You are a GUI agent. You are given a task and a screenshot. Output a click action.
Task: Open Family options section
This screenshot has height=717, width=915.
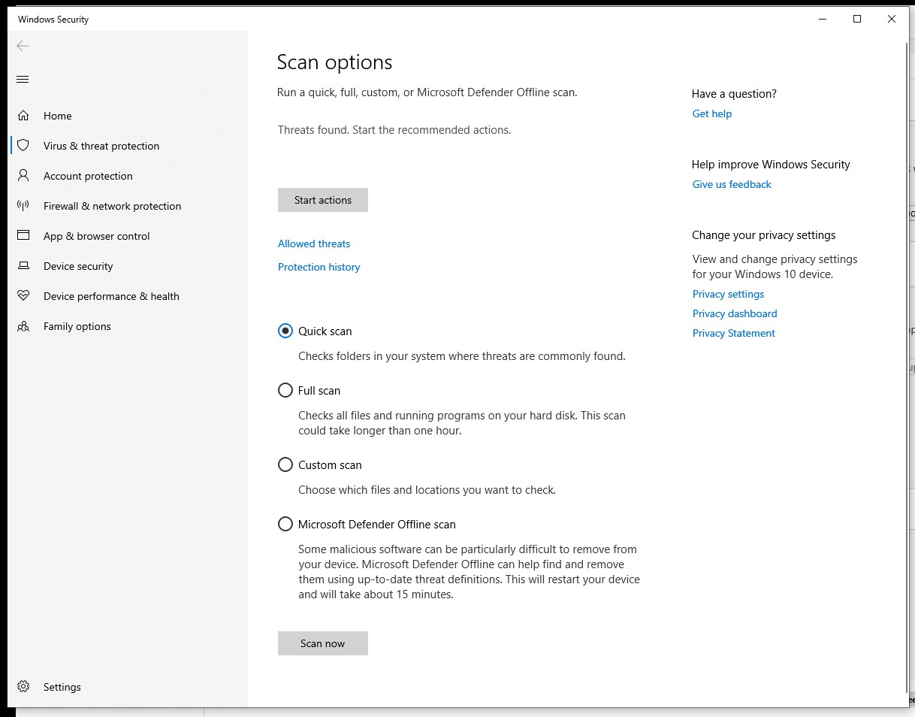tap(129, 326)
